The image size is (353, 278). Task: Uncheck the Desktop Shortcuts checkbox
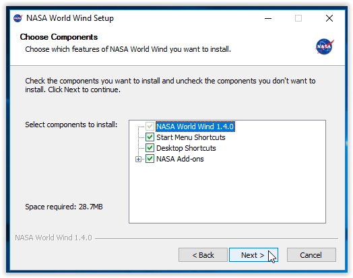(150, 148)
